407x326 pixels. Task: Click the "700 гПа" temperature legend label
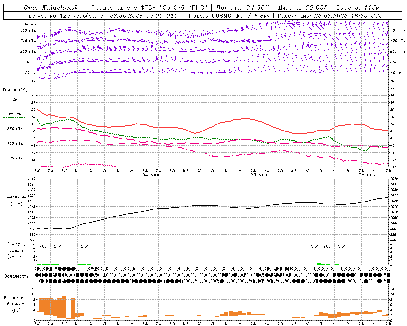(15, 144)
